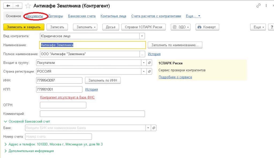Screen dimensions: 274x158
Task: Click the Конверт print button
Action: [x=207, y=27]
